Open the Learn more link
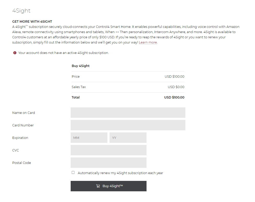 (148, 42)
